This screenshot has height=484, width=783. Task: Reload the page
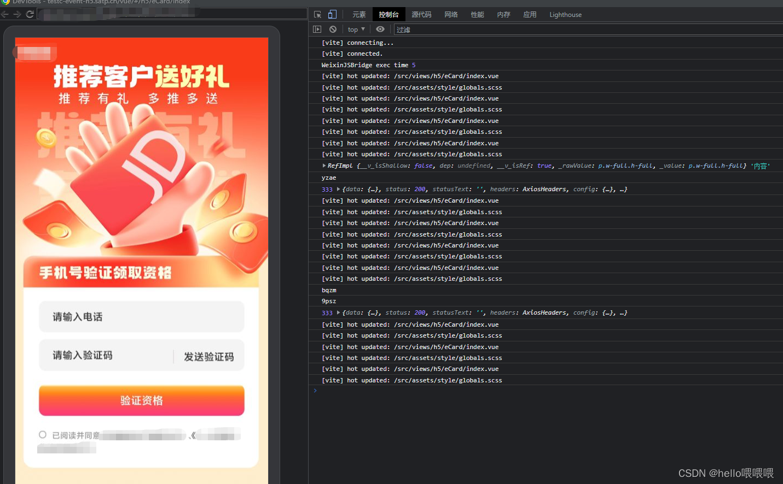pos(30,14)
